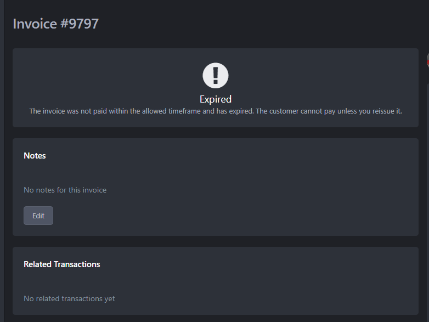Click the Expired status label
Viewport: 429px width, 322px height.
click(x=216, y=99)
